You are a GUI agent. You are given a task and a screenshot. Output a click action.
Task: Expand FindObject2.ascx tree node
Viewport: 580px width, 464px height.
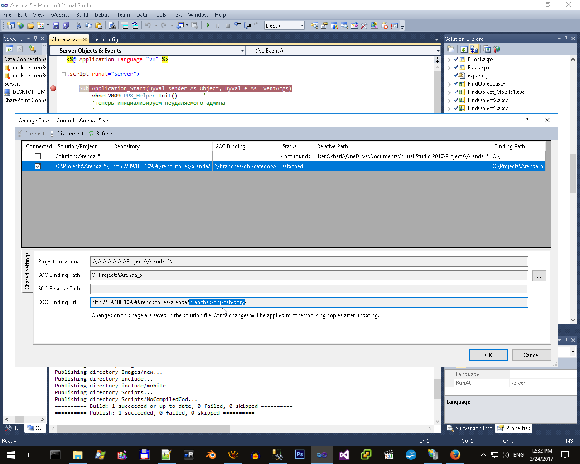pyautogui.click(x=449, y=100)
